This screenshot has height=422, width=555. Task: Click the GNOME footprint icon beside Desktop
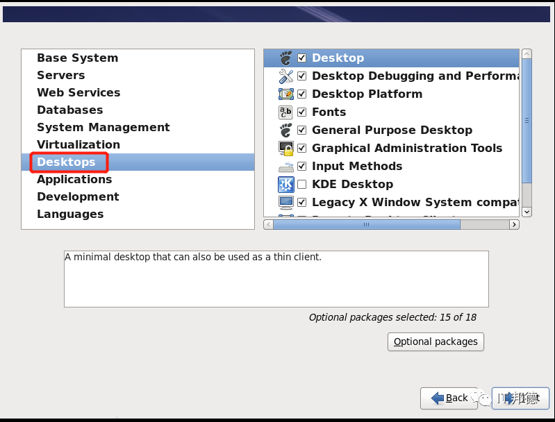(x=286, y=58)
